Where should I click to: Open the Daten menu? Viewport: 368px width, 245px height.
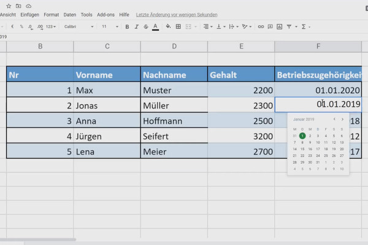(70, 15)
